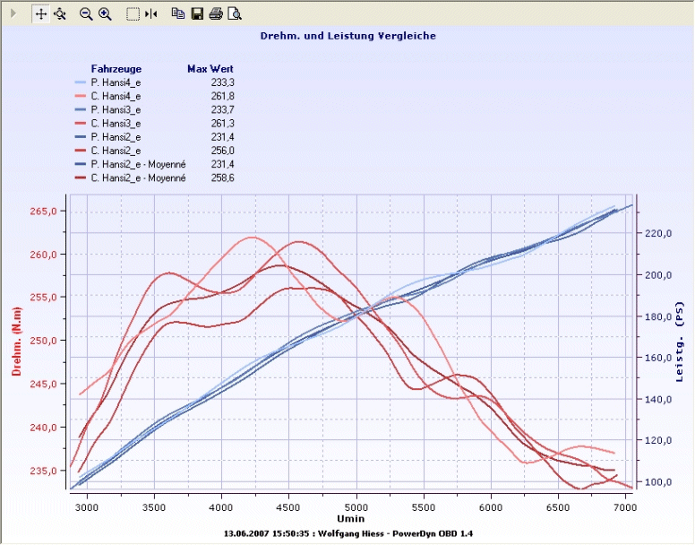Image resolution: width=695 pixels, height=545 pixels.
Task: Zoom in using the plus magnifier
Action: click(105, 13)
